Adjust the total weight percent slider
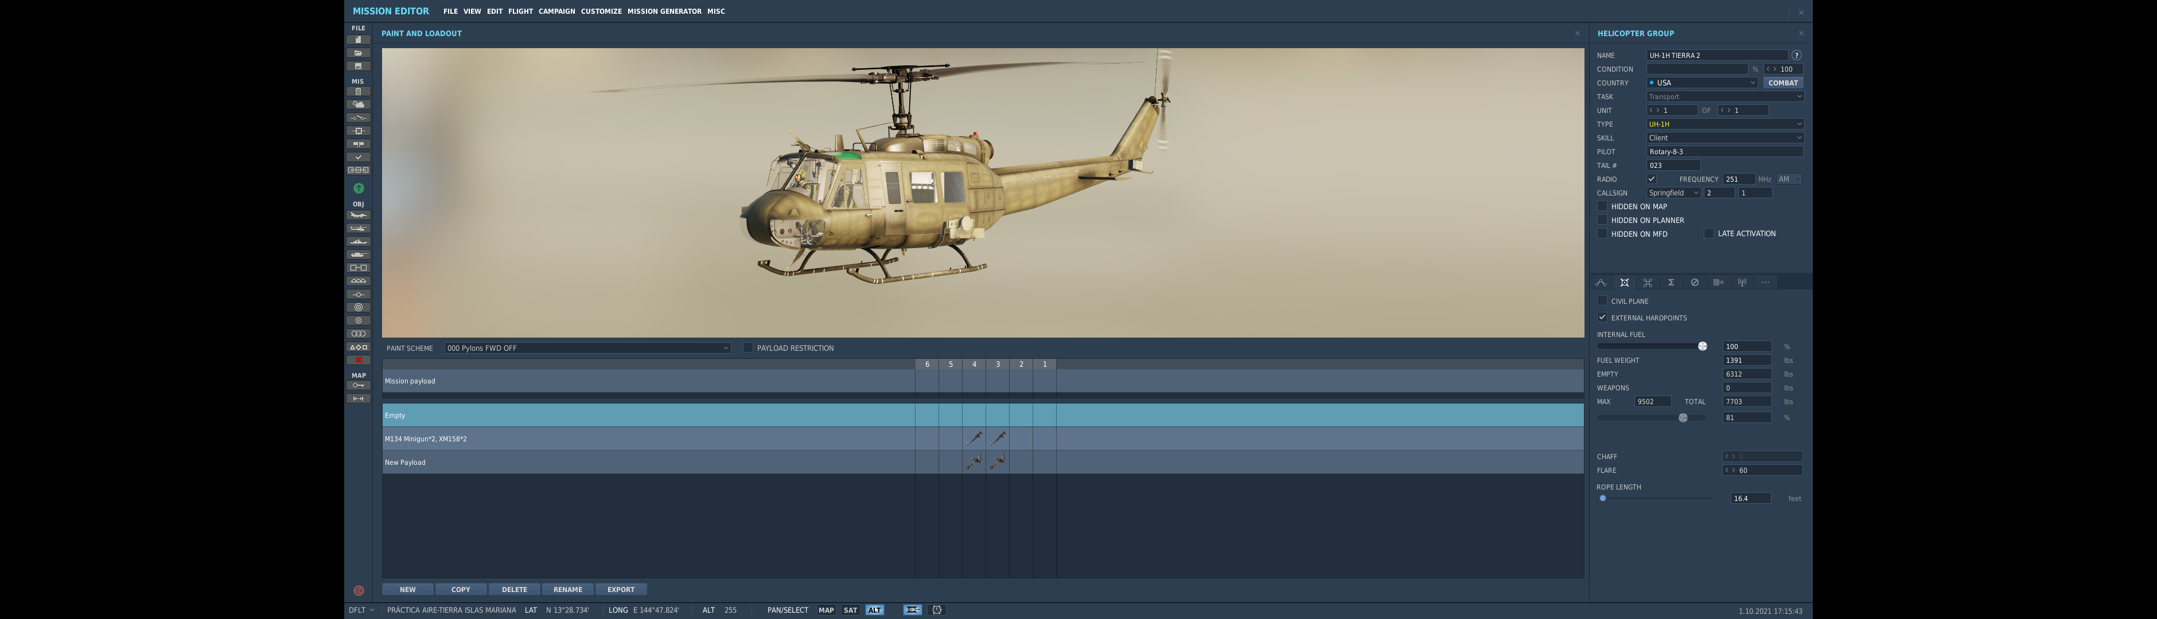This screenshot has width=2157, height=619. pyautogui.click(x=1683, y=417)
